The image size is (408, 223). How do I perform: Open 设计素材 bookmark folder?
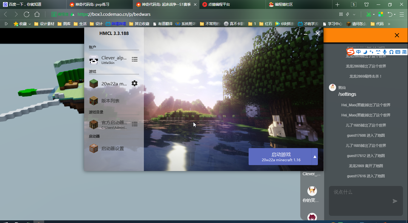pos(44,24)
